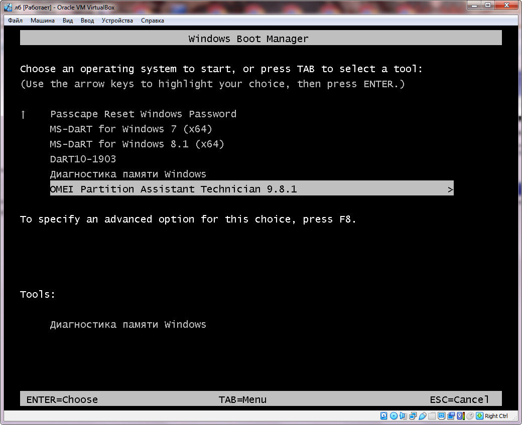Open the USB devices status icon

pyautogui.click(x=423, y=415)
